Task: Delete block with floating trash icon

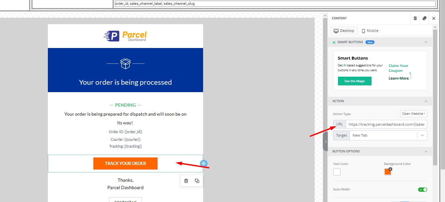Action: click(x=186, y=181)
